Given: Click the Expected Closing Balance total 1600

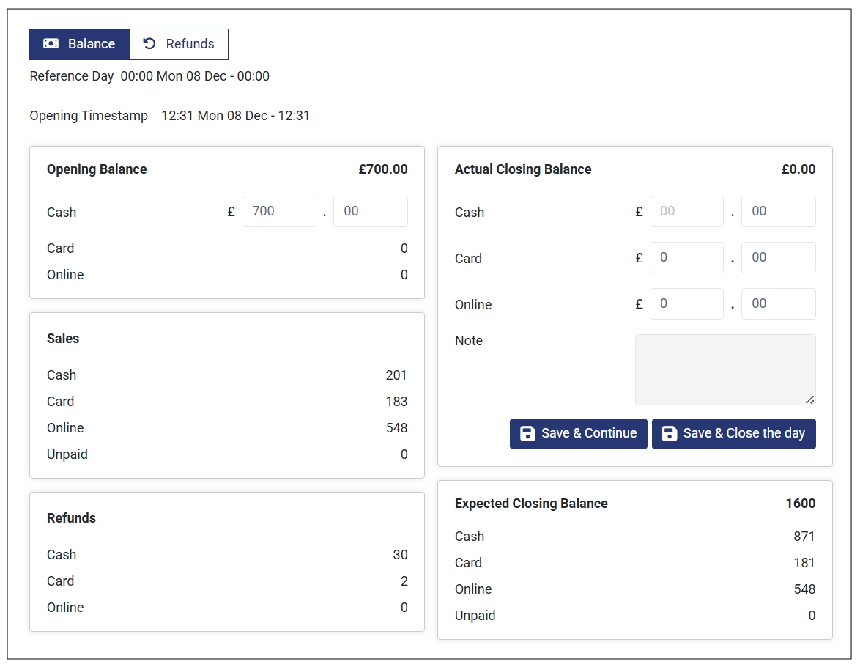Looking at the screenshot, I should 800,504.
